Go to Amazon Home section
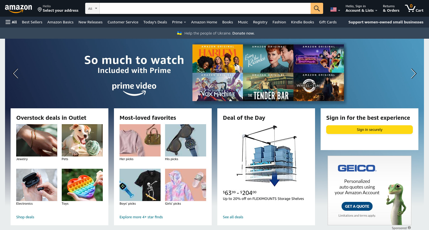 click(x=204, y=22)
